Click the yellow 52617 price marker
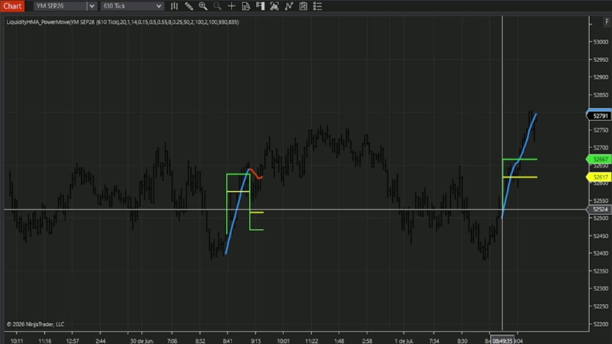This screenshot has width=612, height=344. click(x=600, y=177)
